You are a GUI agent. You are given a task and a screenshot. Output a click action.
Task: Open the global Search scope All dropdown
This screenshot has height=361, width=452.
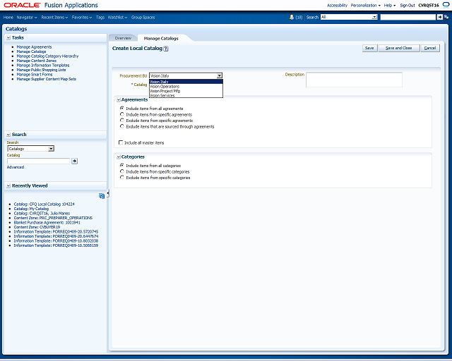pos(349,17)
